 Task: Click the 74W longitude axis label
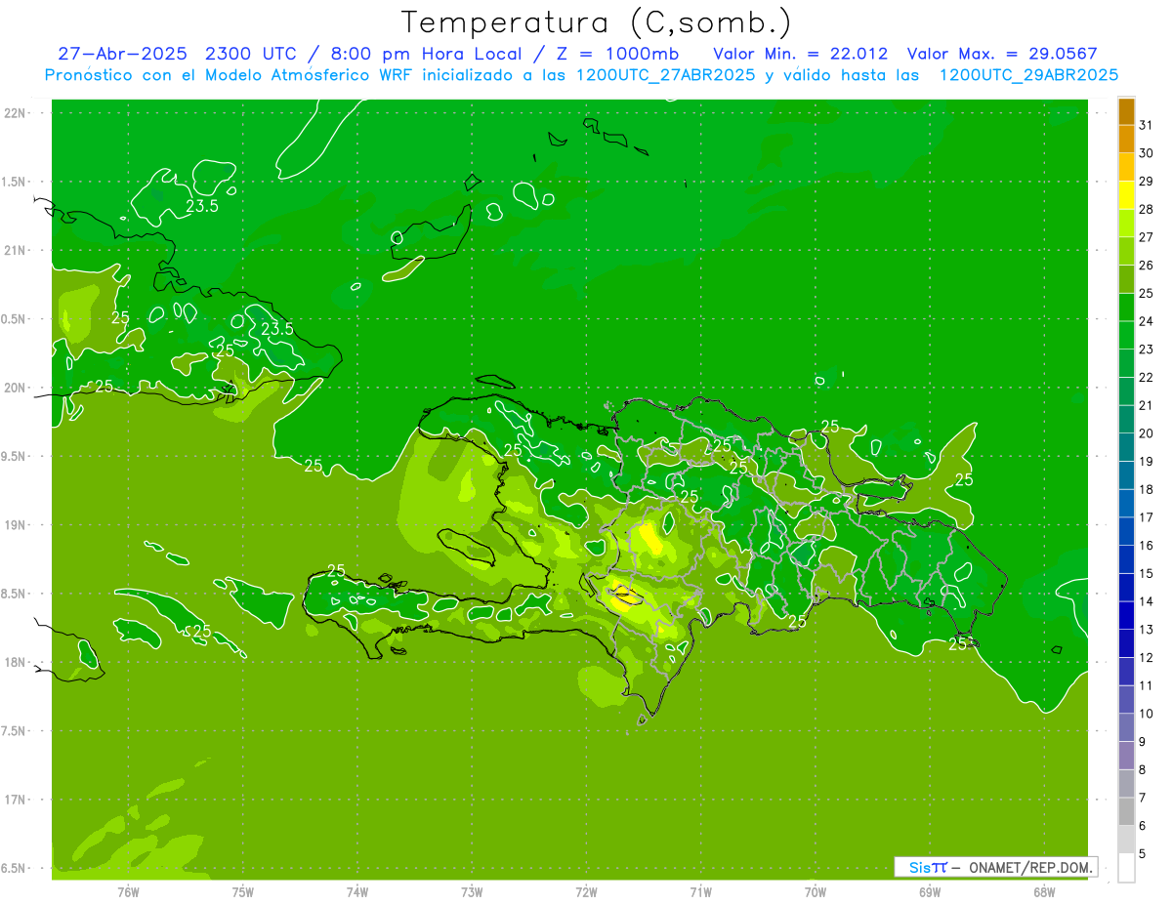(x=357, y=892)
